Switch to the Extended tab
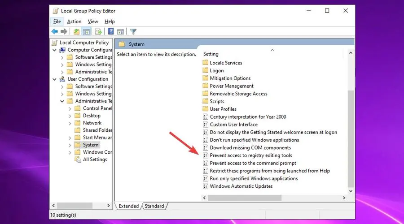 (128, 206)
